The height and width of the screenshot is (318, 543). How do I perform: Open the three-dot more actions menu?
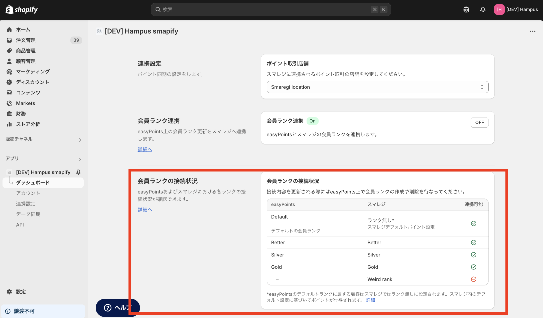[533, 31]
